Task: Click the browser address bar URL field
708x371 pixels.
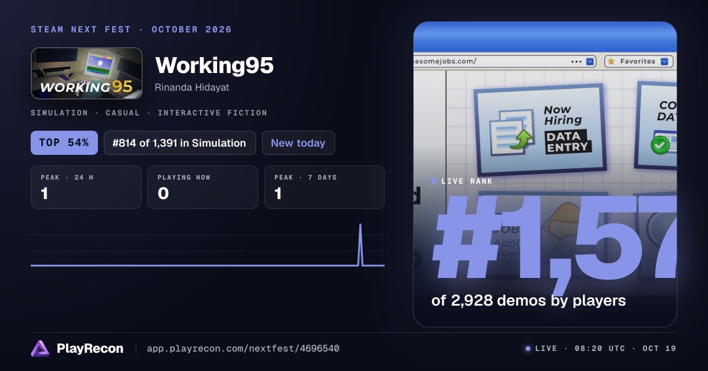Action: [x=506, y=61]
